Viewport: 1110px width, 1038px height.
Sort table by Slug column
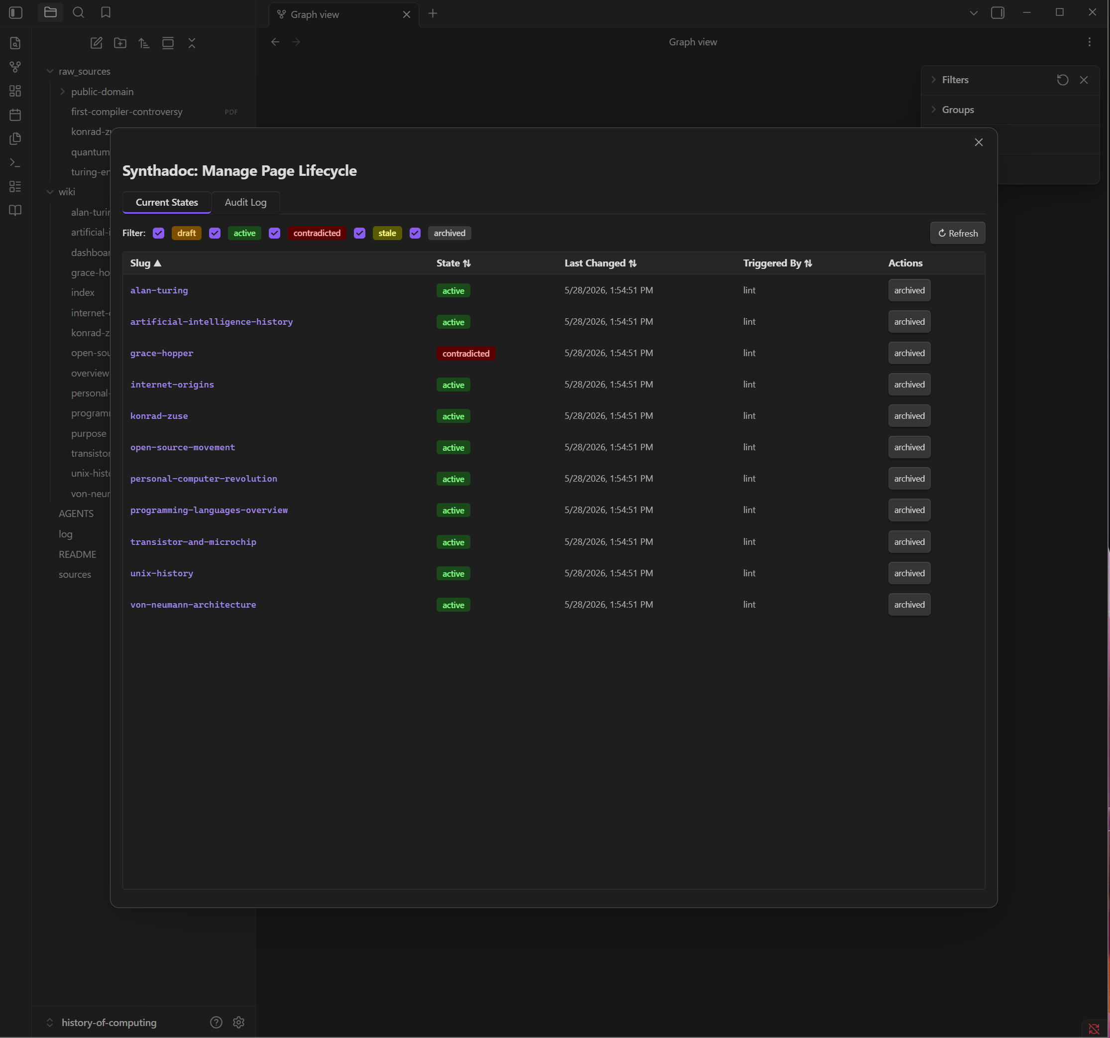(x=146, y=263)
